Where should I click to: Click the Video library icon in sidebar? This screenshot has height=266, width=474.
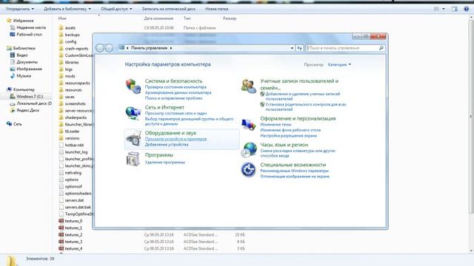pos(13,55)
